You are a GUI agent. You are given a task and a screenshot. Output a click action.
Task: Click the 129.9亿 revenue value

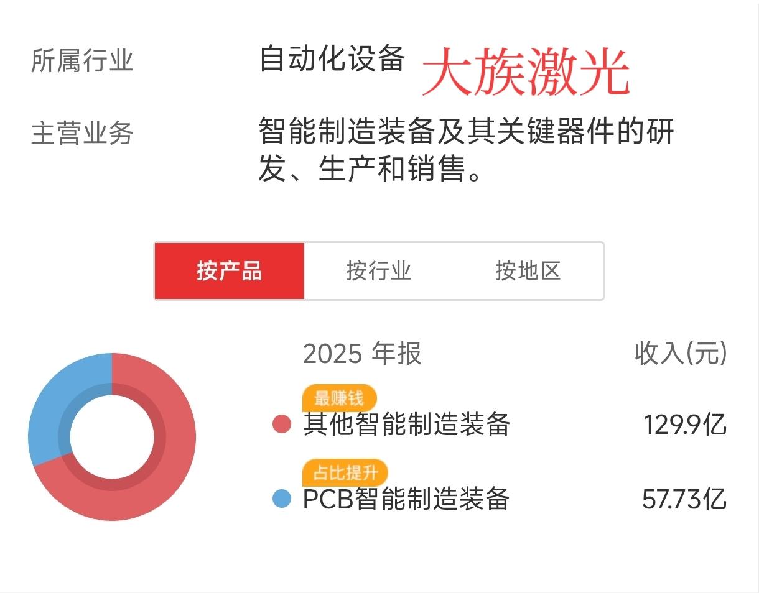tap(685, 425)
